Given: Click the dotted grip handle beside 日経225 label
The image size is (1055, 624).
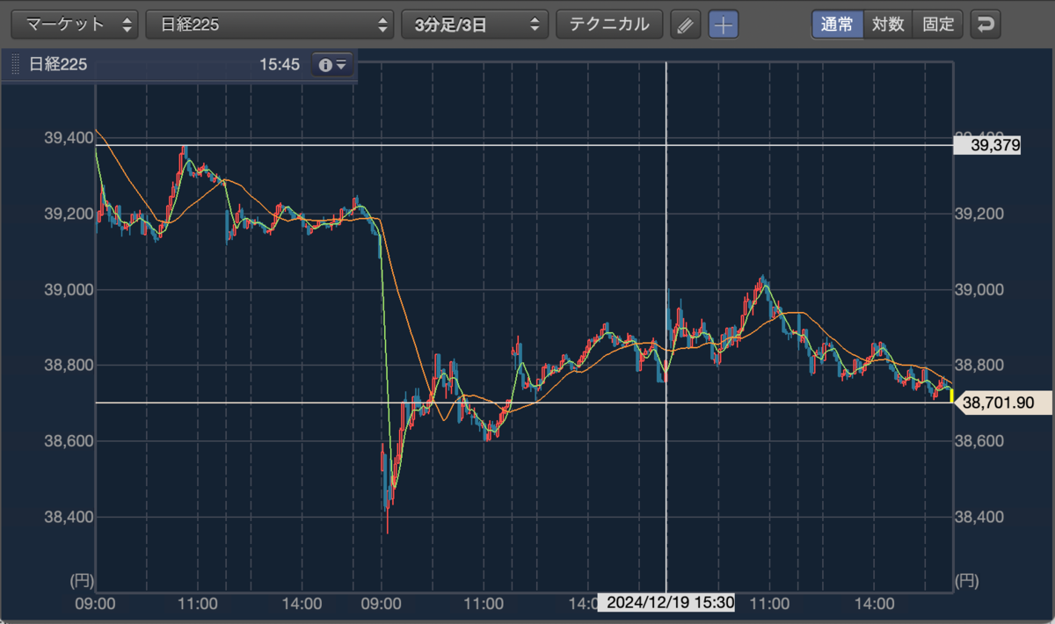Looking at the screenshot, I should pyautogui.click(x=15, y=65).
